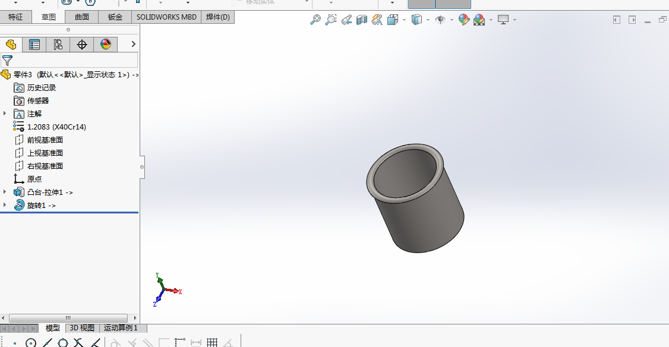Viewport: 669px width, 347px height.
Task: Click the intersection snap icon
Action: (78, 342)
